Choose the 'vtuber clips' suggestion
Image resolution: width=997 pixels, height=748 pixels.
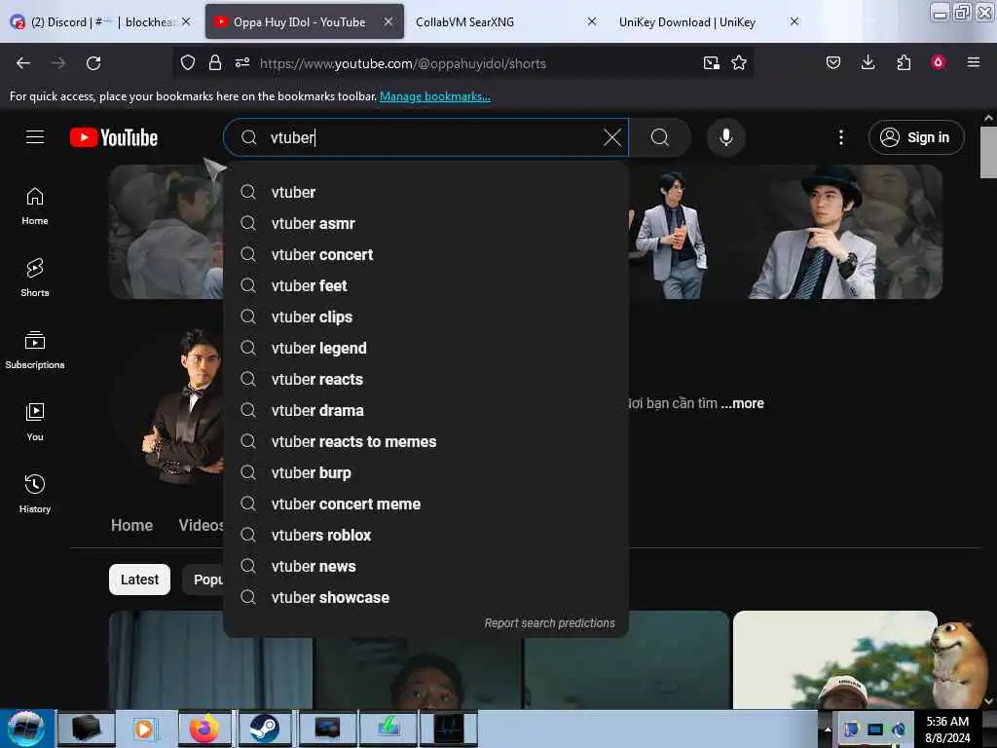tap(426, 317)
